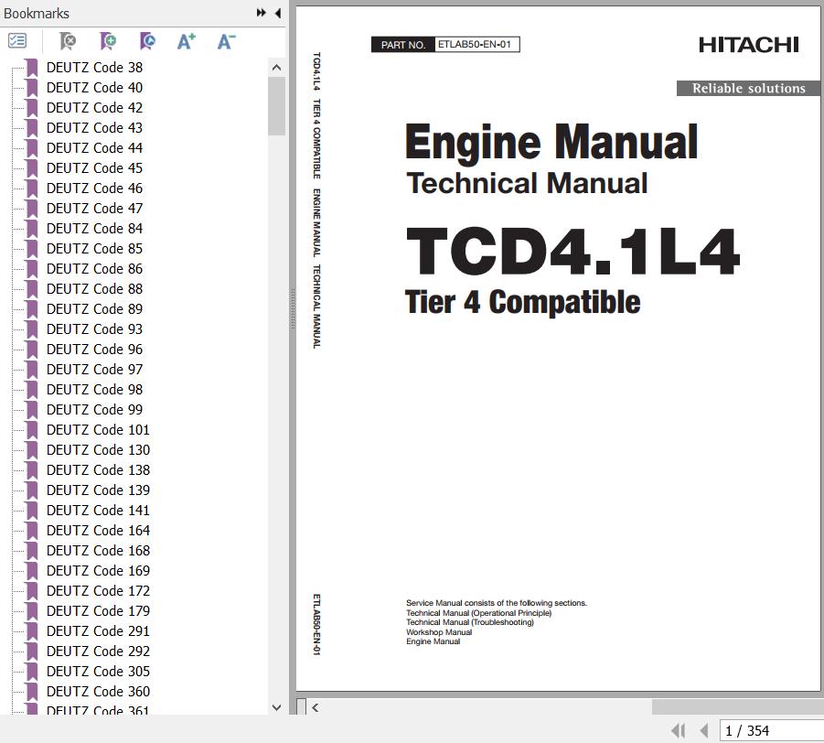Image resolution: width=824 pixels, height=743 pixels.
Task: Open bookmark DEUTZ Code 84
Action: click(94, 228)
